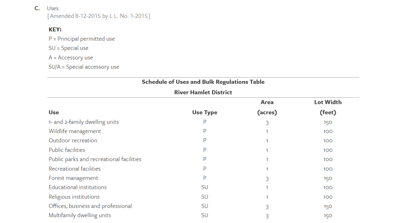
Task: Click the "Lot Width" column header
Action: (x=328, y=102)
